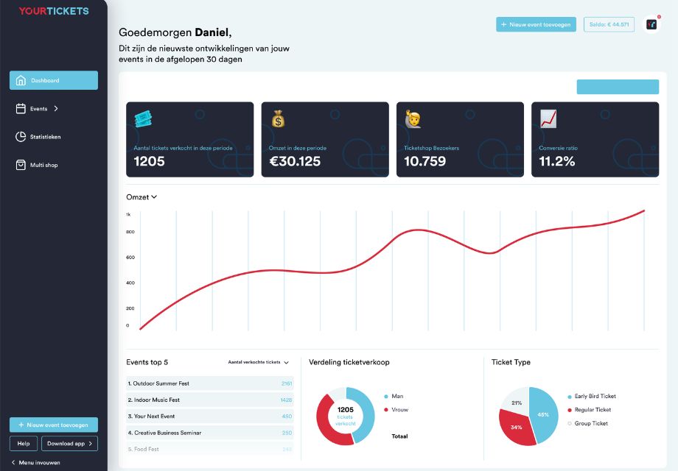This screenshot has height=471, width=678.
Task: Collapse the menu via Menu invouwen
Action: pos(37,463)
